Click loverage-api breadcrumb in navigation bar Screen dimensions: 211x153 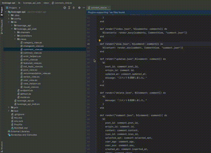pyautogui.click(x=9, y=3)
